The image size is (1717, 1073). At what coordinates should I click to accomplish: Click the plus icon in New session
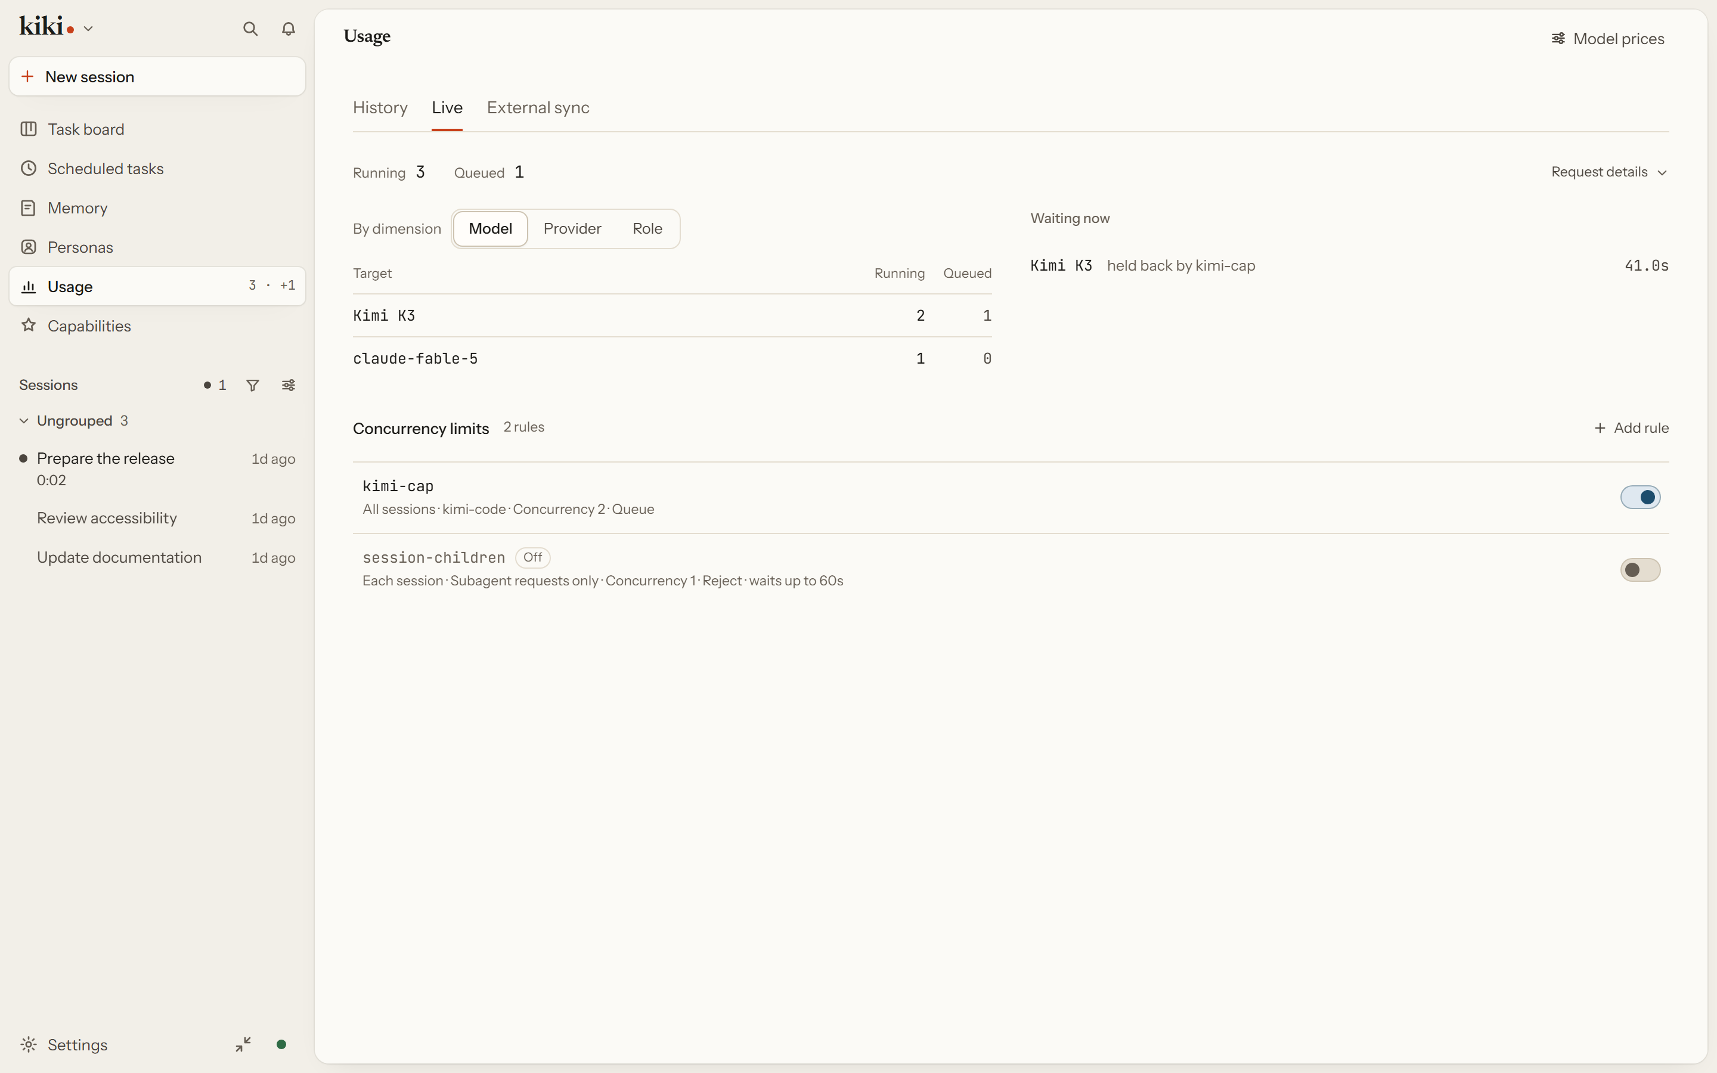pyautogui.click(x=27, y=77)
